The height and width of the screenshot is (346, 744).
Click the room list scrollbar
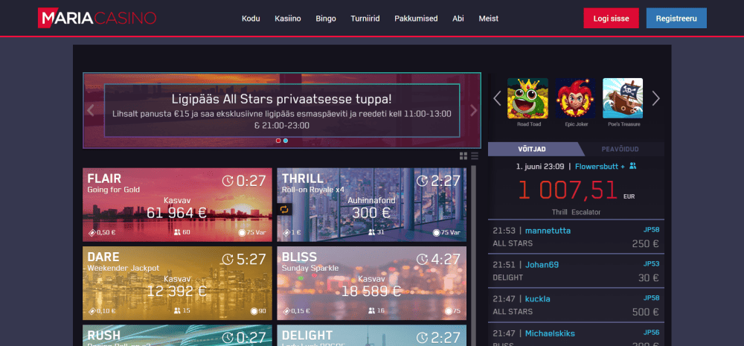[473, 255]
